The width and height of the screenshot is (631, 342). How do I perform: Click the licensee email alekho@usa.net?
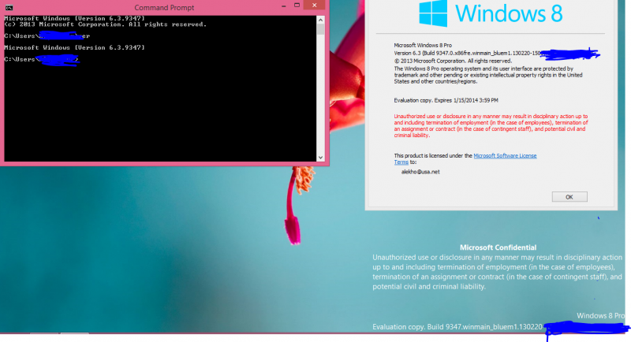pos(420,172)
